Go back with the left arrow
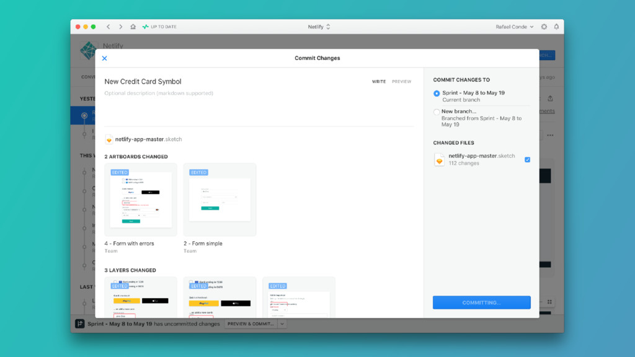This screenshot has width=635, height=357. point(108,27)
